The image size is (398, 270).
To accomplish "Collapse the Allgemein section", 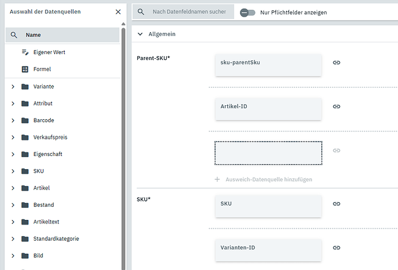I will click(140, 34).
